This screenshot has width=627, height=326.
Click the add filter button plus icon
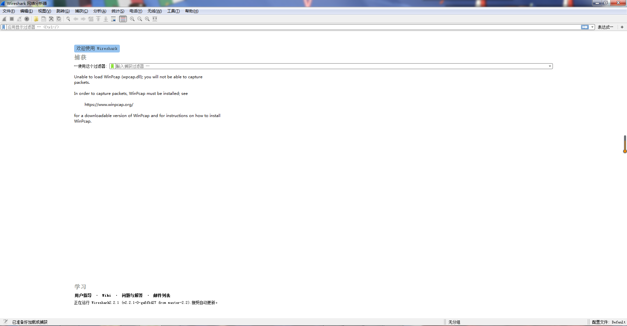[x=622, y=27]
